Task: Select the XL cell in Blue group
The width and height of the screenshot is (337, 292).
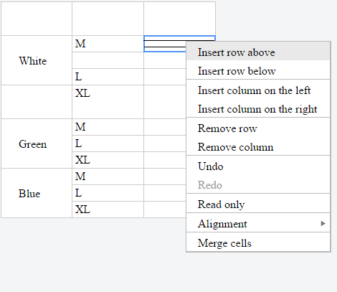Action: (108, 209)
